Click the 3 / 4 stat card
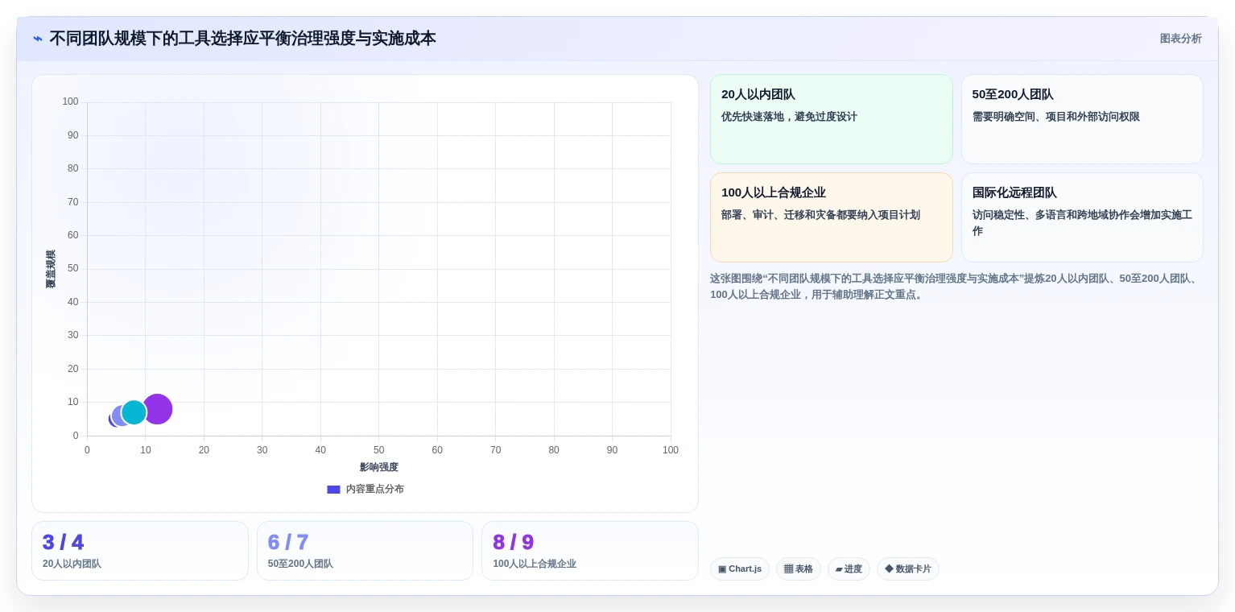 coord(140,551)
